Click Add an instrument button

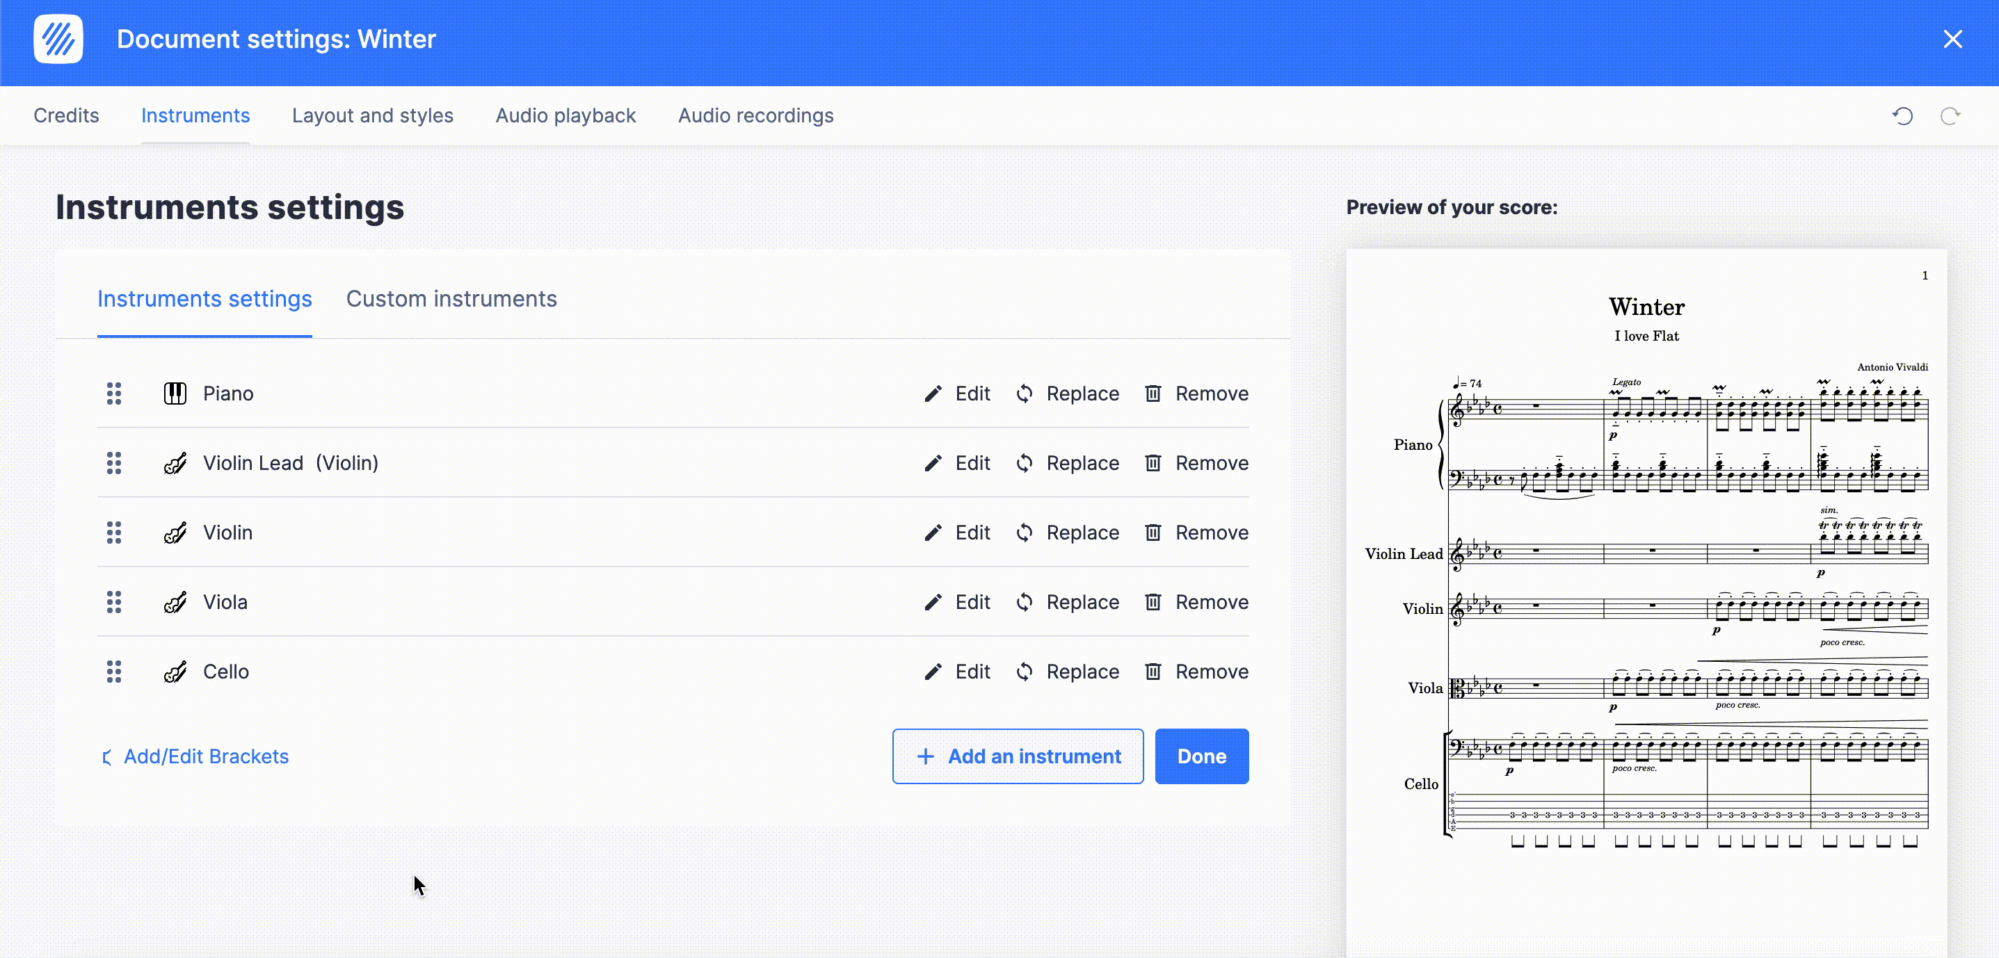pyautogui.click(x=1018, y=756)
